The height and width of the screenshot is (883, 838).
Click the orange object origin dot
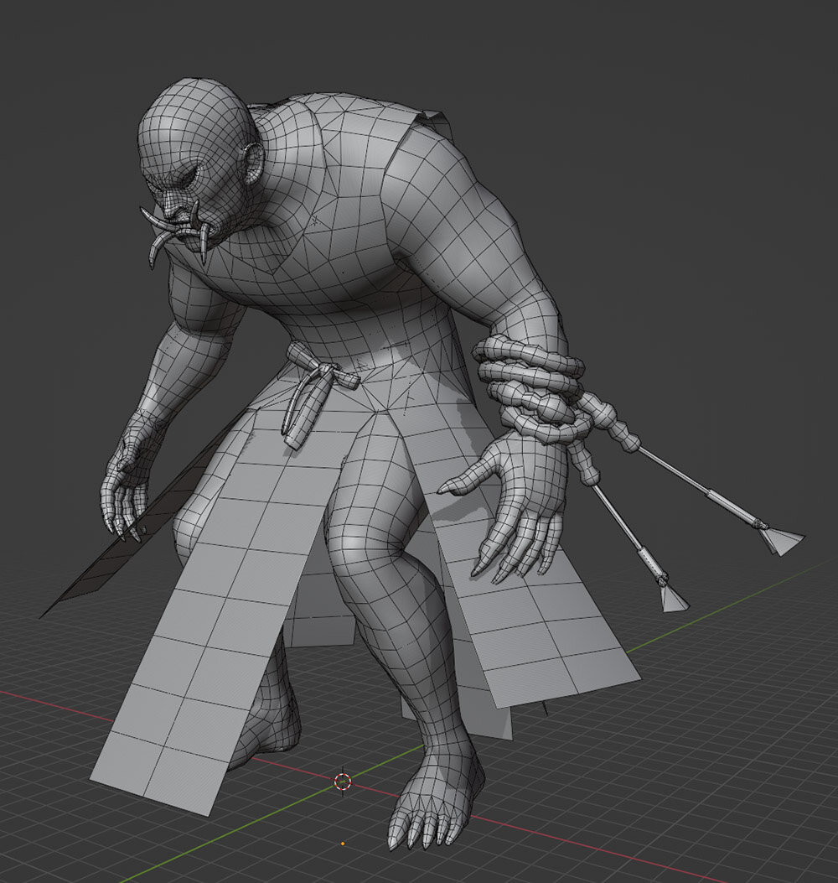point(343,844)
